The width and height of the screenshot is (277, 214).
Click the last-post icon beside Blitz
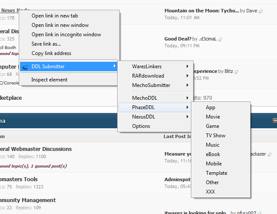(x=237, y=72)
